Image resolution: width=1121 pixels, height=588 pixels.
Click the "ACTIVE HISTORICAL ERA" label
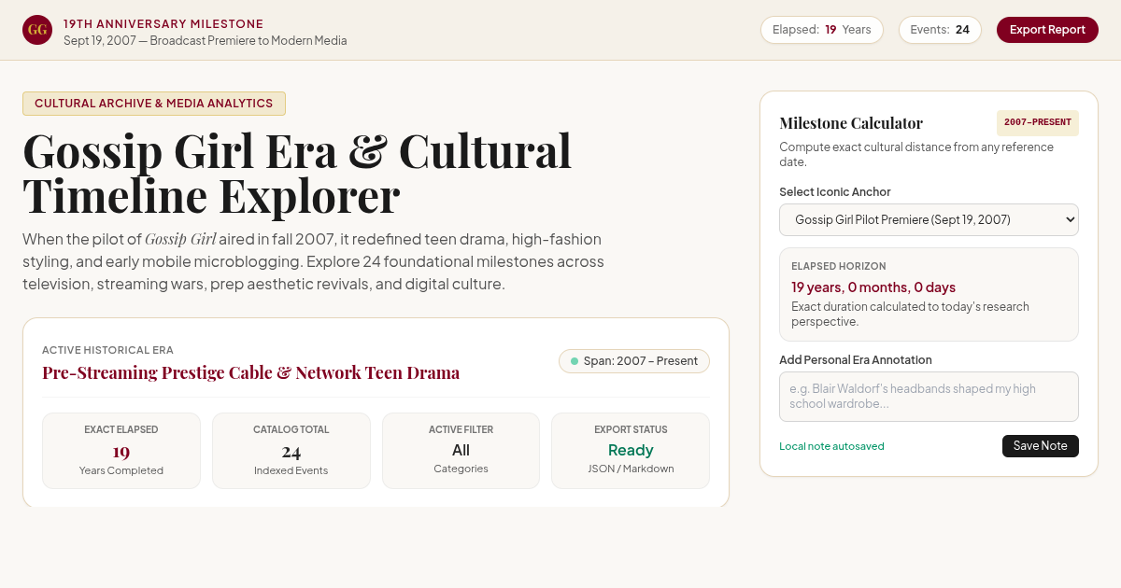click(x=107, y=350)
